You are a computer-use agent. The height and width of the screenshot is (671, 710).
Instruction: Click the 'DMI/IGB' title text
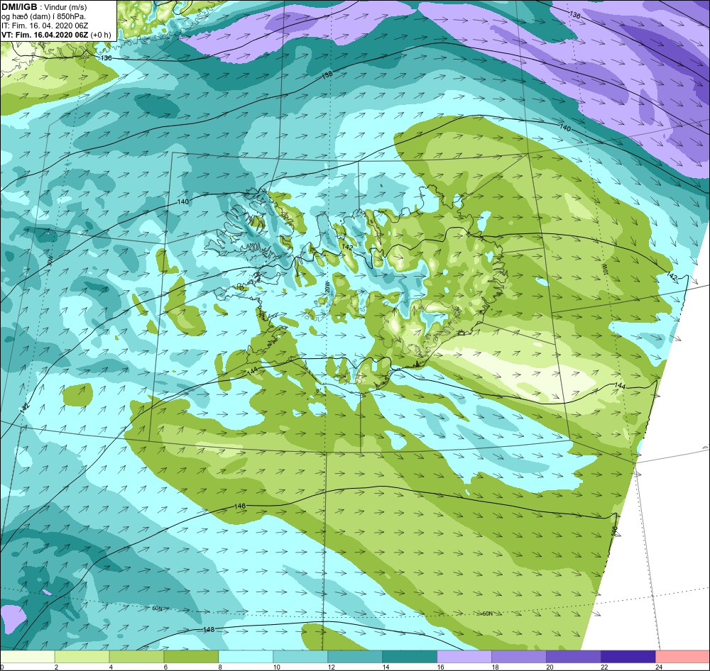click(19, 6)
